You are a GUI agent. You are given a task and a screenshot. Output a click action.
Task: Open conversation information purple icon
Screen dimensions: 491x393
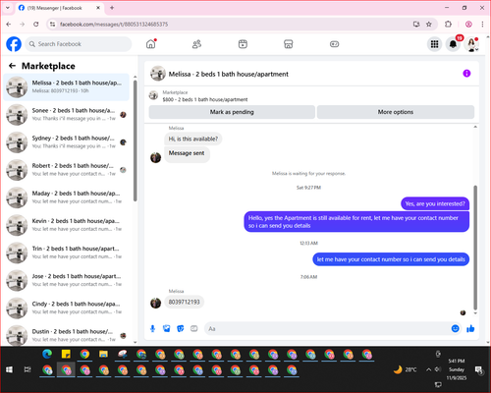466,74
